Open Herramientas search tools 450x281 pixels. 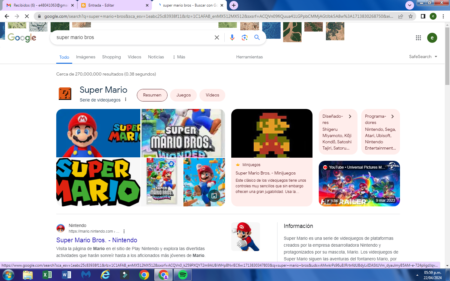(249, 57)
